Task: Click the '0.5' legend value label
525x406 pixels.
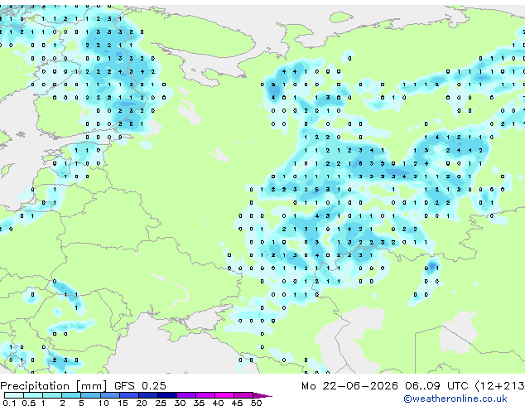Action: [28, 403]
